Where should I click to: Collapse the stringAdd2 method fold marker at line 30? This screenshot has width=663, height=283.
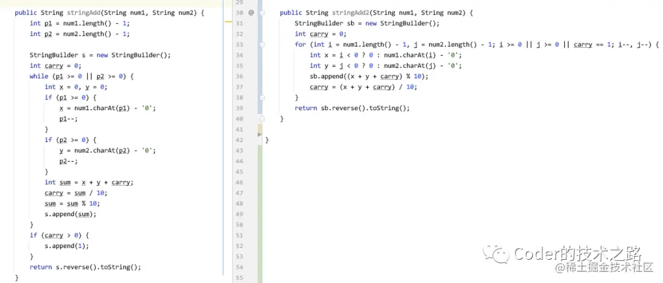(x=262, y=13)
